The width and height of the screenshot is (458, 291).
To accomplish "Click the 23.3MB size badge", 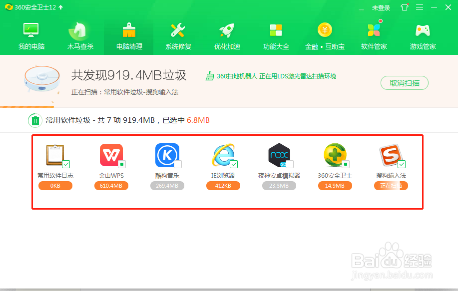I will pyautogui.click(x=279, y=186).
